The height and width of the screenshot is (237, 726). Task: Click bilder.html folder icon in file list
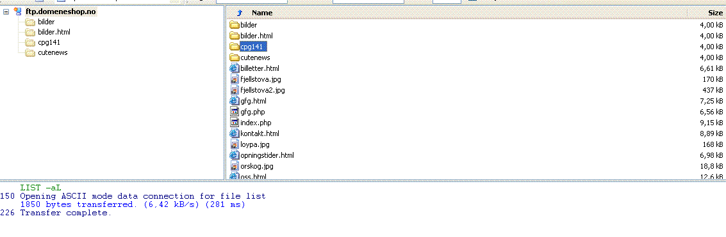(235, 36)
